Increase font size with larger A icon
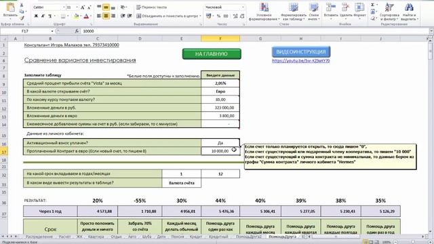 pos(83,7)
